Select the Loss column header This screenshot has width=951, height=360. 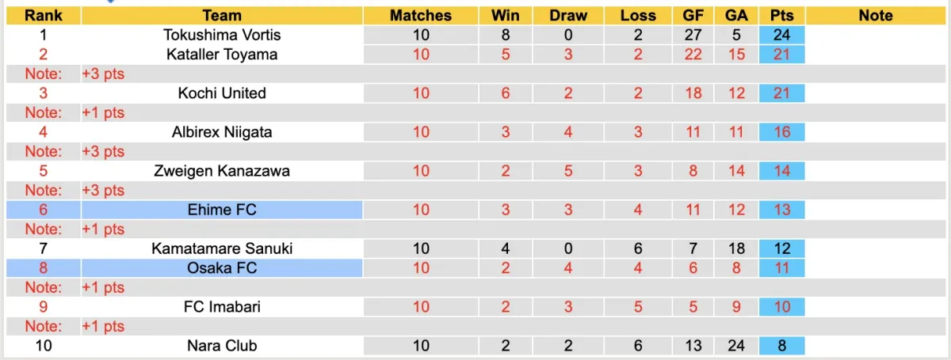coord(638,15)
